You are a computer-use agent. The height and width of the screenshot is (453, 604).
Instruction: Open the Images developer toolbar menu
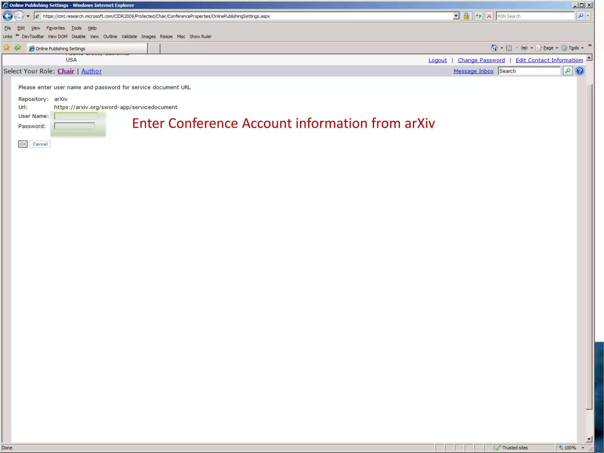pos(148,37)
